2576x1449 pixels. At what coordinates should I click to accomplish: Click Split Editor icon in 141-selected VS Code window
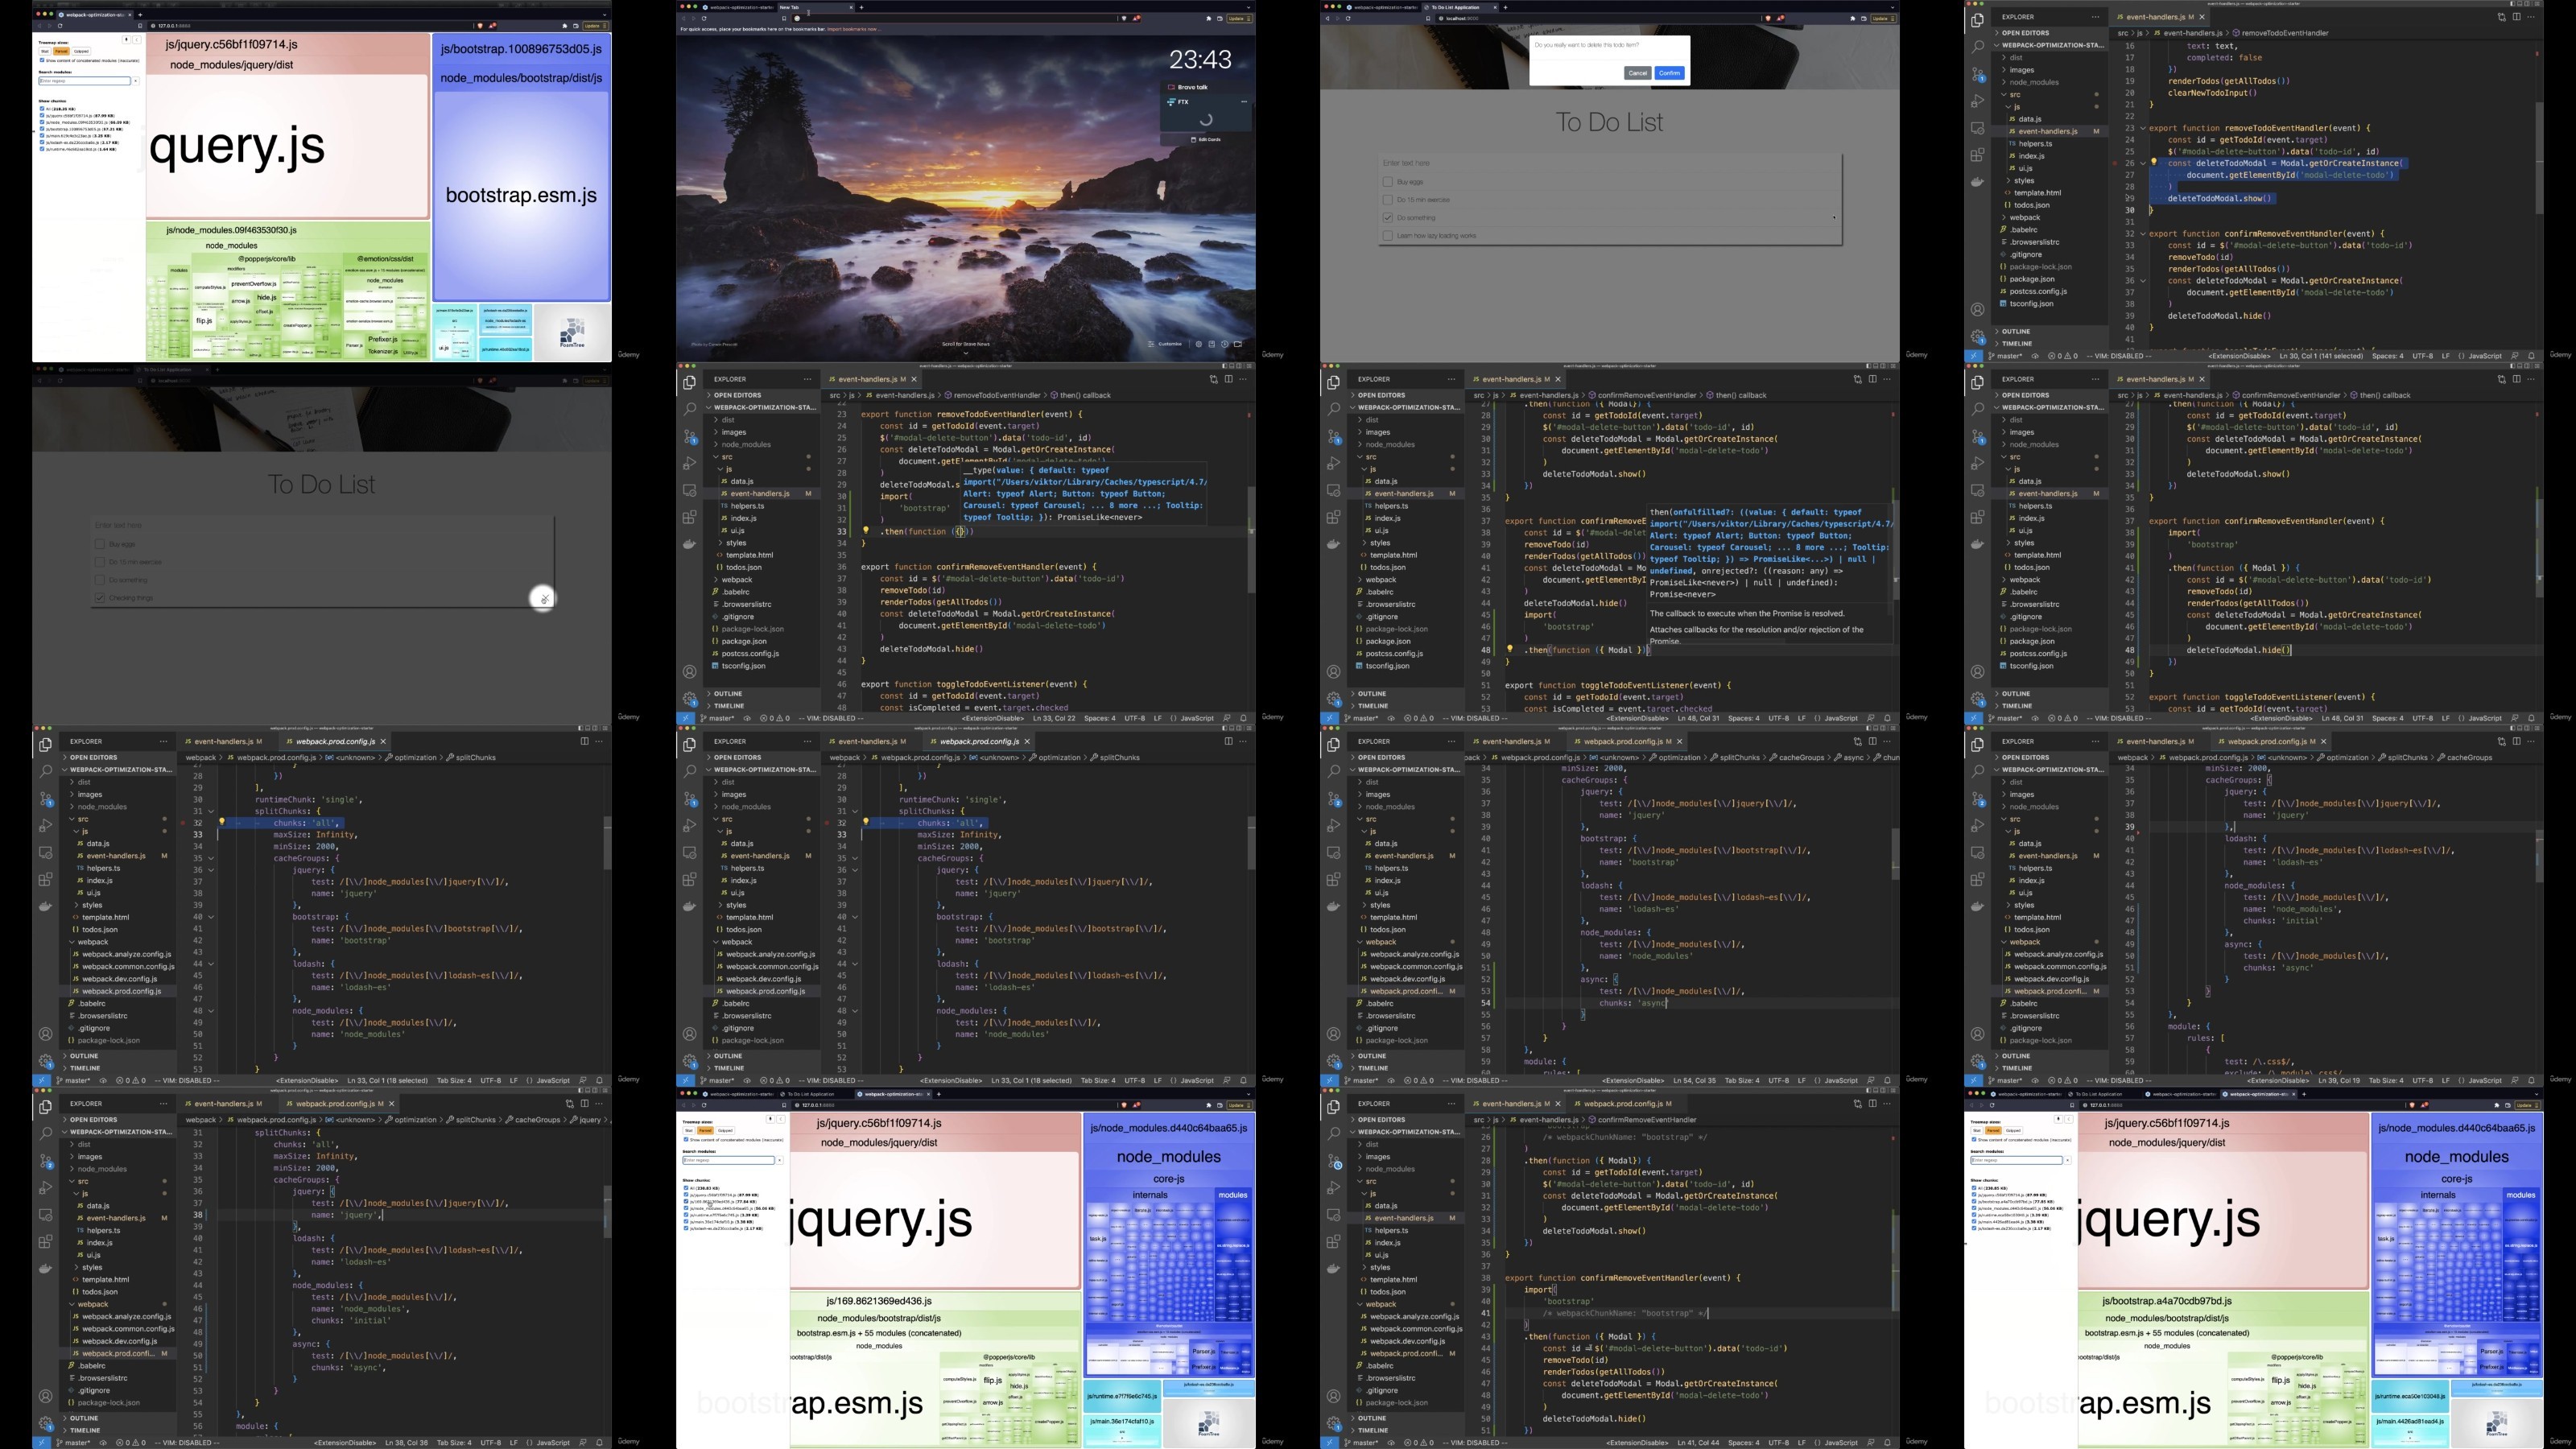click(x=2516, y=17)
